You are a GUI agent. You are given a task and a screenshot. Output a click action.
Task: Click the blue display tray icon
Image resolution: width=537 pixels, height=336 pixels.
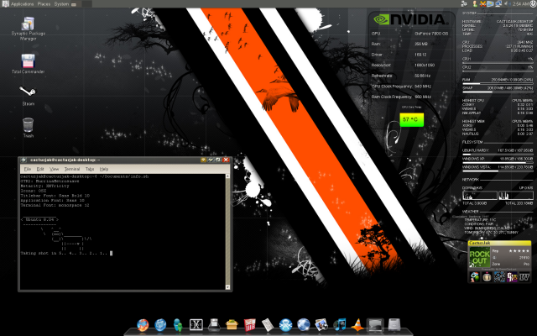[x=490, y=3]
